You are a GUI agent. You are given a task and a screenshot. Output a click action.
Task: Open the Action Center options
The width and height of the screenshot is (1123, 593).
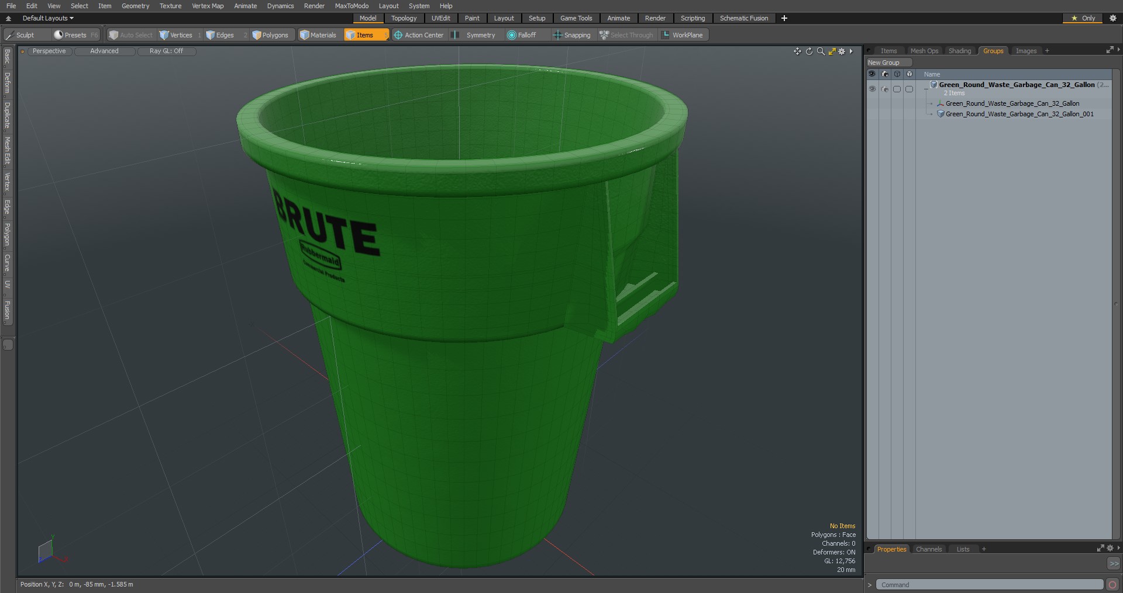(x=419, y=35)
